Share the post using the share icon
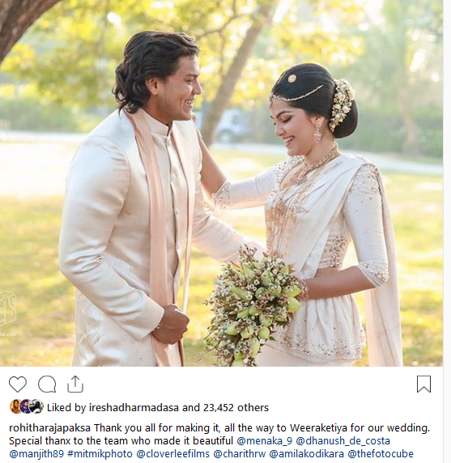Image resolution: width=451 pixels, height=463 pixels. [75, 384]
